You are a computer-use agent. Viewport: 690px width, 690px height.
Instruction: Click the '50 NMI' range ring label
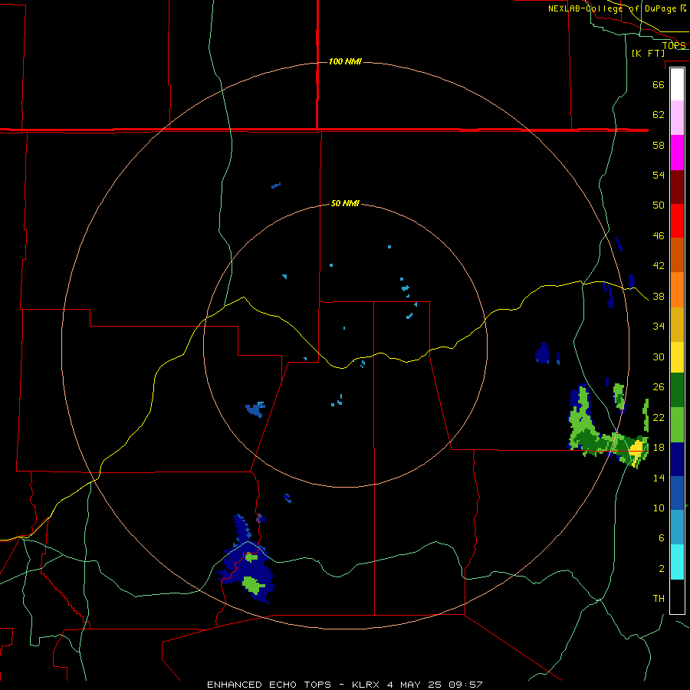coord(345,203)
